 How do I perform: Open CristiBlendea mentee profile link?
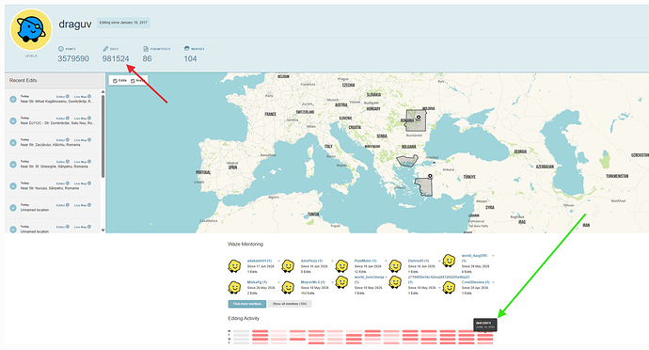click(x=476, y=282)
